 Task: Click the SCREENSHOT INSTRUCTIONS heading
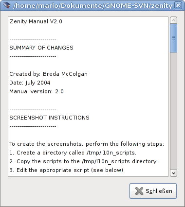click(x=49, y=118)
